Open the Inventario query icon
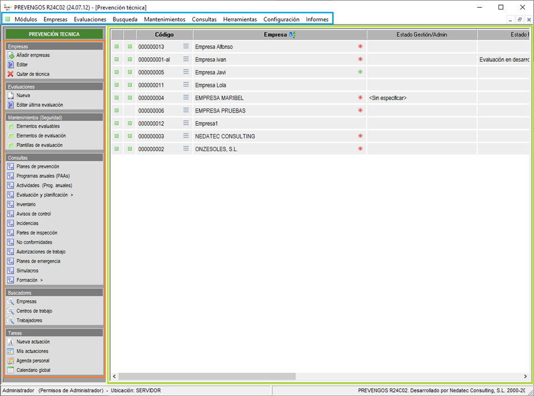 (11, 205)
